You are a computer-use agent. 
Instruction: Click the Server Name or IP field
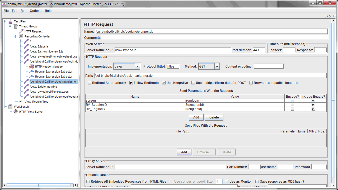[173, 50]
